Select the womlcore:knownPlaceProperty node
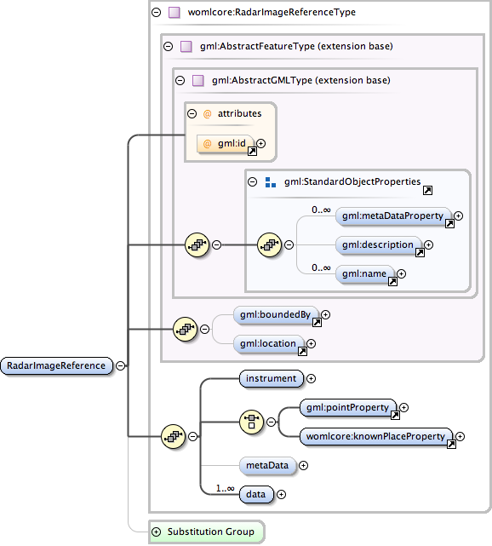 tap(376, 436)
